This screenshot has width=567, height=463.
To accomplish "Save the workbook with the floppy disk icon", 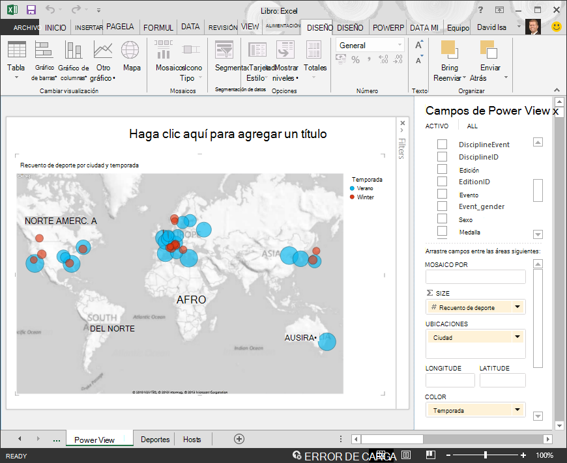I will pos(31,10).
